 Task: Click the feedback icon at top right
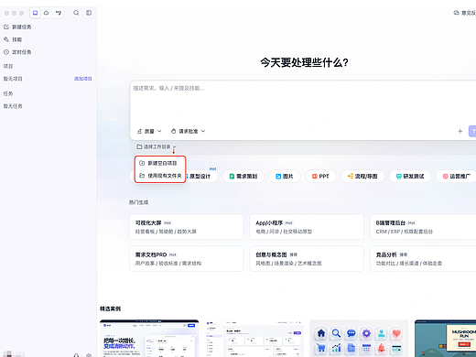[x=457, y=13]
